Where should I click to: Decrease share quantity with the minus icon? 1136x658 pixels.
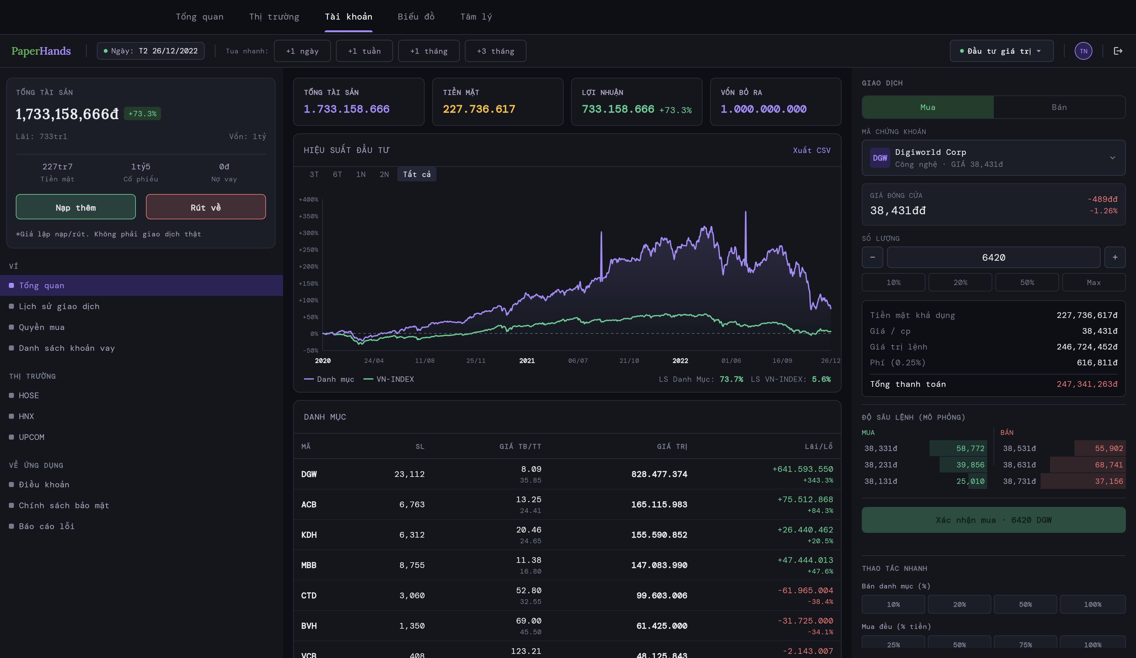coord(872,257)
